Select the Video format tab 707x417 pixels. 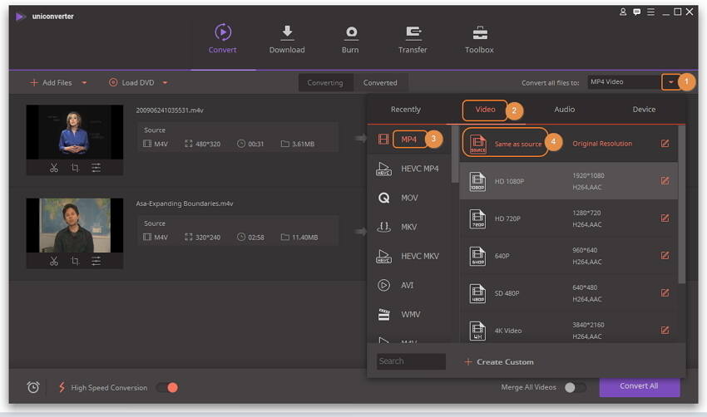(485, 110)
